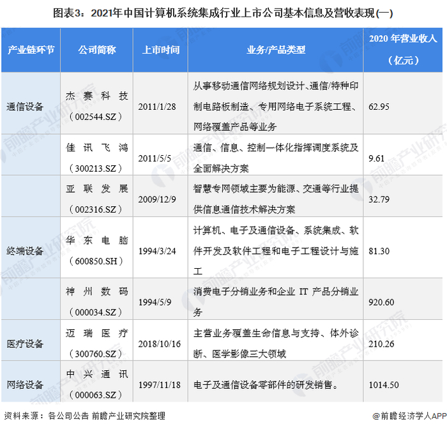Click revenue value 920.60

[x=381, y=302]
